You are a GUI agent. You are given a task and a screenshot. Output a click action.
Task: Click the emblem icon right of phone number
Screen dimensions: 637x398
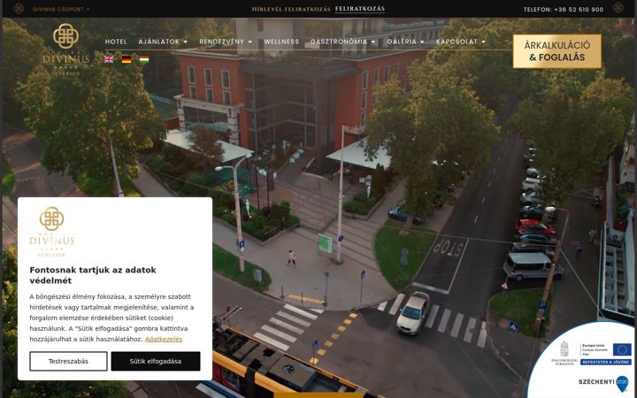pos(618,8)
